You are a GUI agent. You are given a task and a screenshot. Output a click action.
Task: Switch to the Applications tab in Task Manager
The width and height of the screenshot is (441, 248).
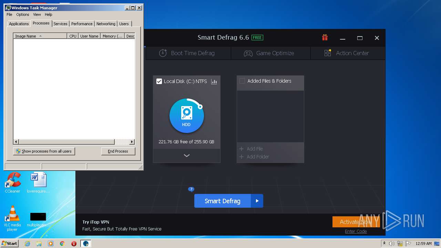[19, 24]
